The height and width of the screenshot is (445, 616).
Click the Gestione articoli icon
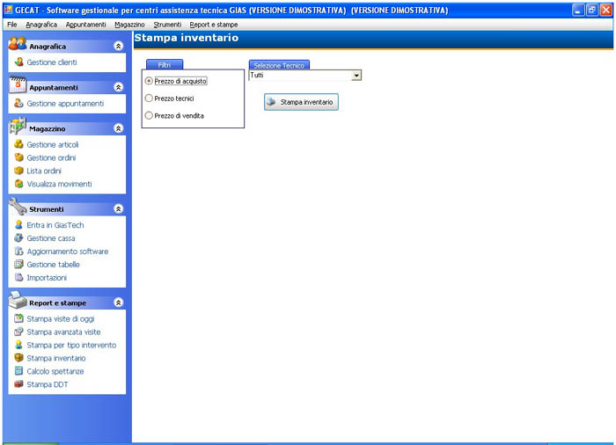pyautogui.click(x=18, y=144)
